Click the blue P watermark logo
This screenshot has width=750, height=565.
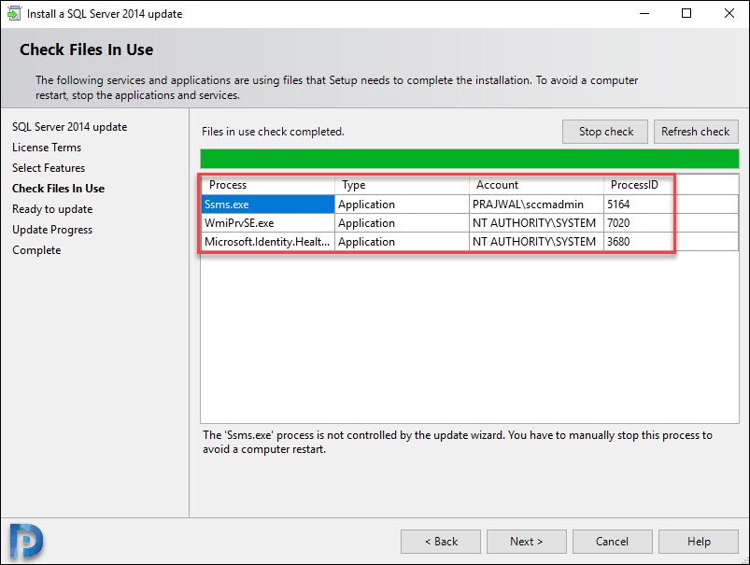point(26,542)
